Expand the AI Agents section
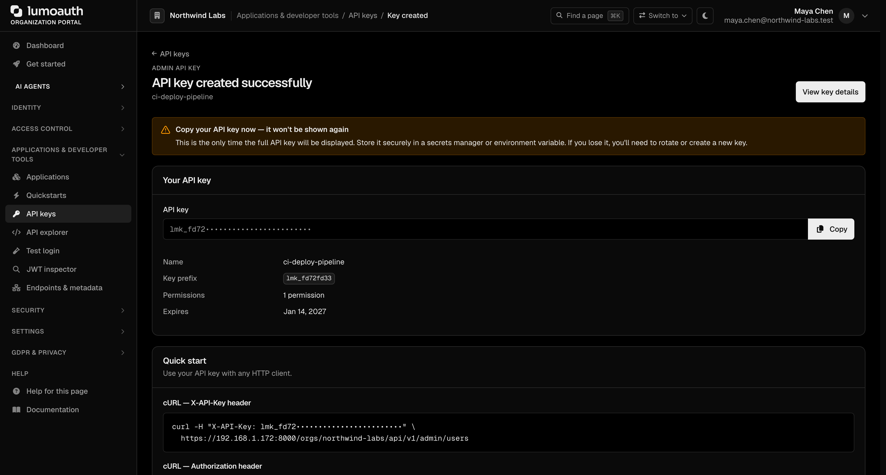886x475 pixels. tap(68, 86)
